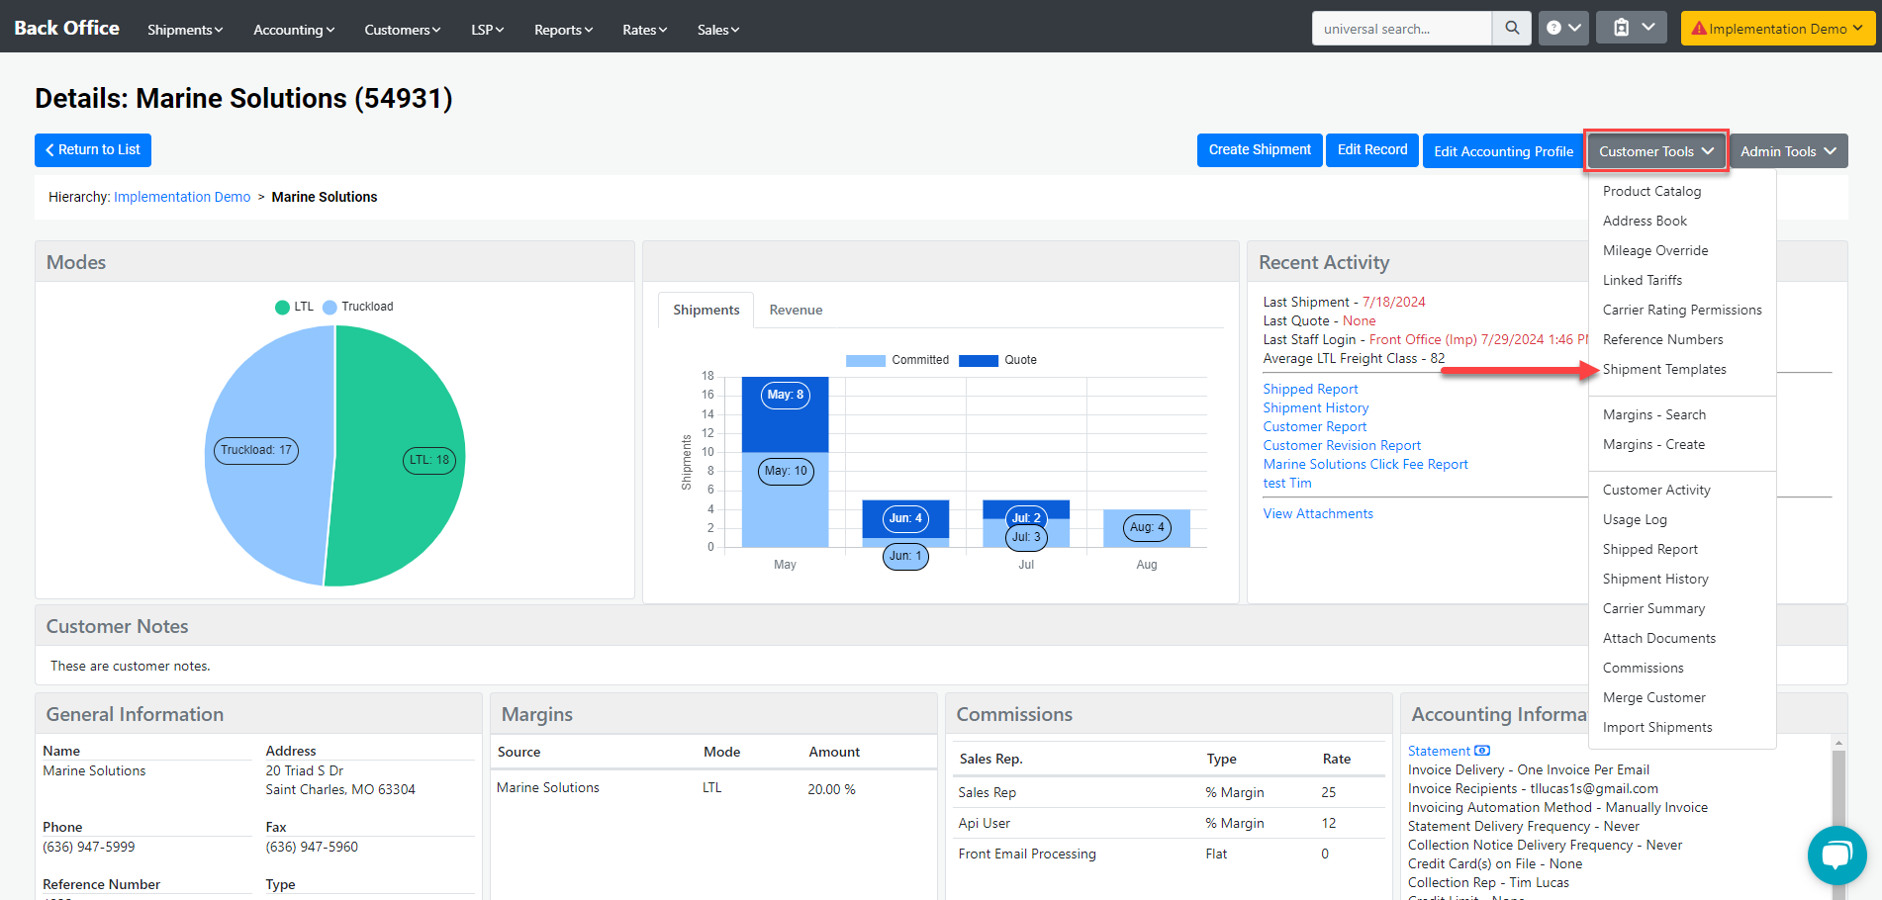Open Reference Numbers menu entry
The height and width of the screenshot is (900, 1882).
pos(1662,339)
